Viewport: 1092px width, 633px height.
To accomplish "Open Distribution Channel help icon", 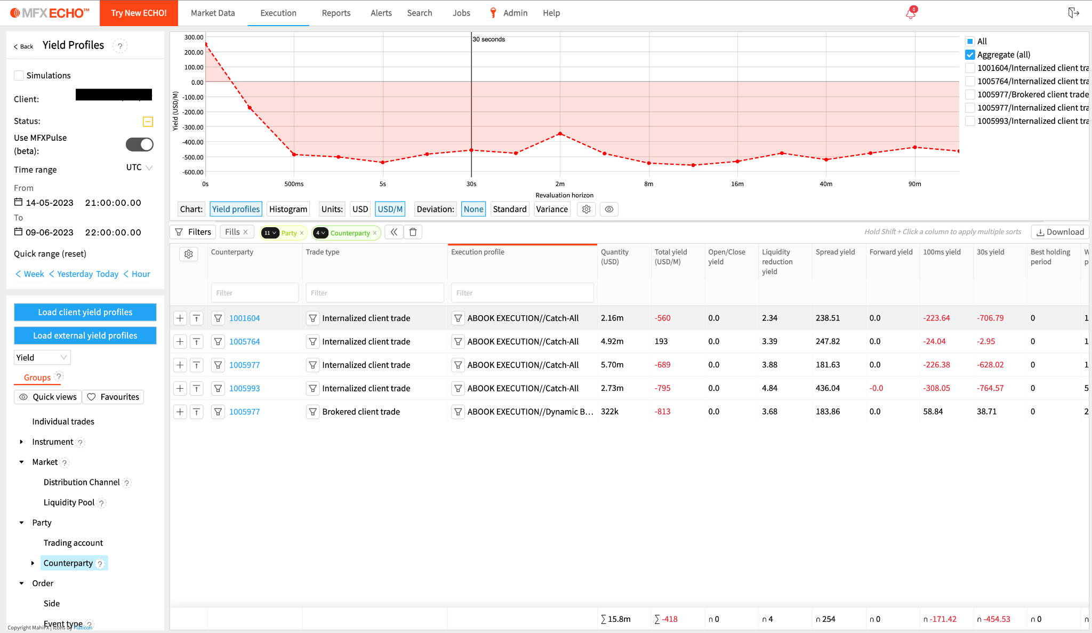I will (x=127, y=483).
